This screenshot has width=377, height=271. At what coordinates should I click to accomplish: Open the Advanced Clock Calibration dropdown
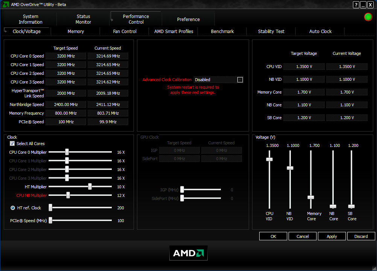click(240, 80)
